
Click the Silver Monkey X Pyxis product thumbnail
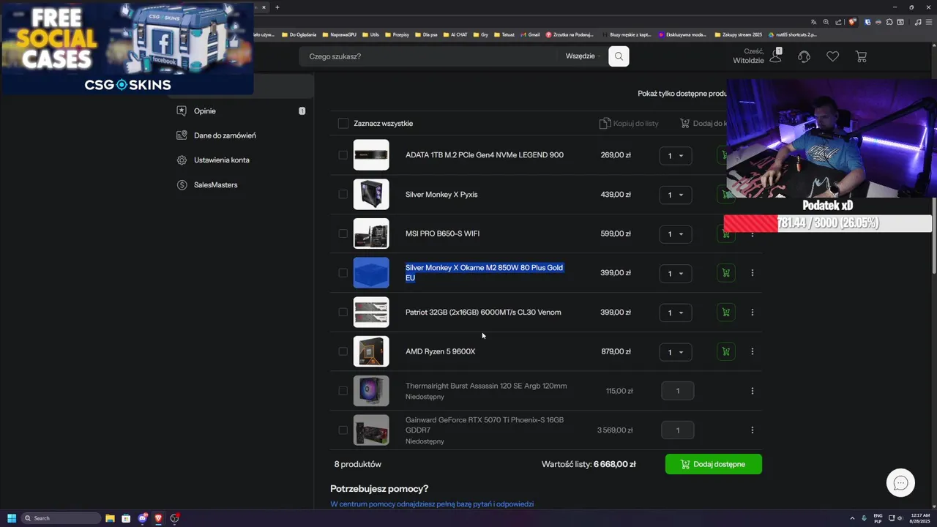(371, 194)
